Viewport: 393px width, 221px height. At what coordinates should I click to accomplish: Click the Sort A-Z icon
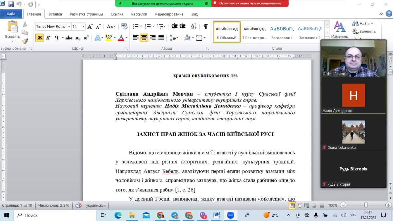click(194, 26)
